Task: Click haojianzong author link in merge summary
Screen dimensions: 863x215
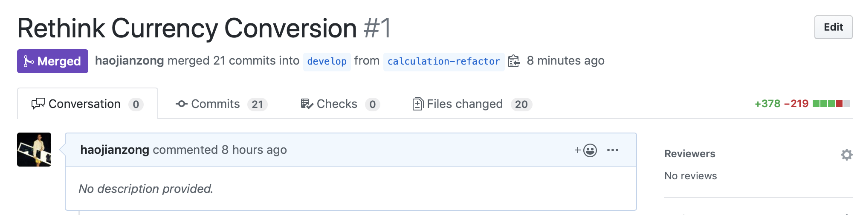Action: click(x=129, y=61)
